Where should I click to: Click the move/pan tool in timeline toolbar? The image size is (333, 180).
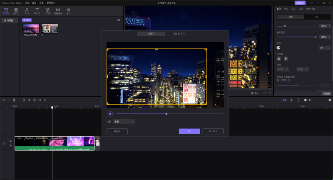tap(29, 100)
